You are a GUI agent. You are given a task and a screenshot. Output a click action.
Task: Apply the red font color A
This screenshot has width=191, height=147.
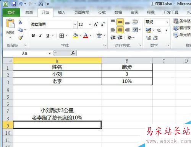[x=86, y=36]
